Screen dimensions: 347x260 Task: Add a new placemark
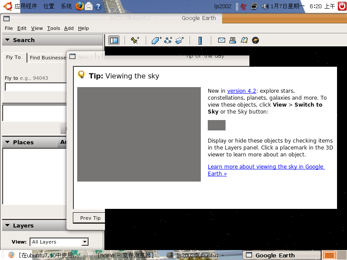(x=135, y=40)
